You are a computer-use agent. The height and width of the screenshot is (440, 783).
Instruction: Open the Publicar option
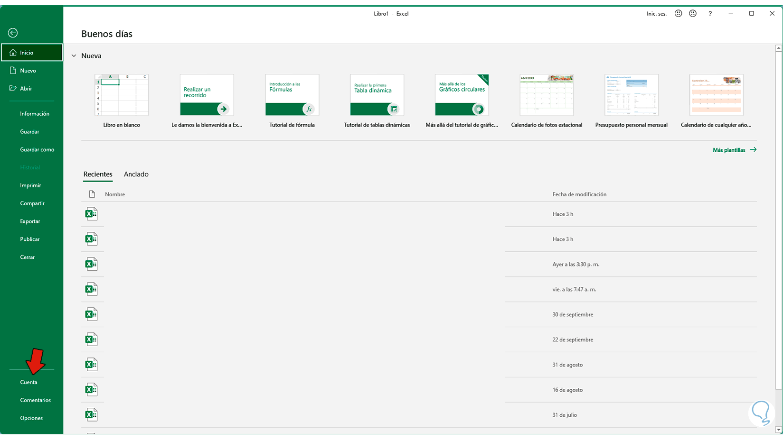click(x=30, y=239)
